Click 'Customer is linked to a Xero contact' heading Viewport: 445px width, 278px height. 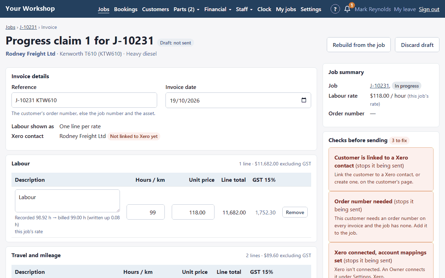[x=371, y=162]
